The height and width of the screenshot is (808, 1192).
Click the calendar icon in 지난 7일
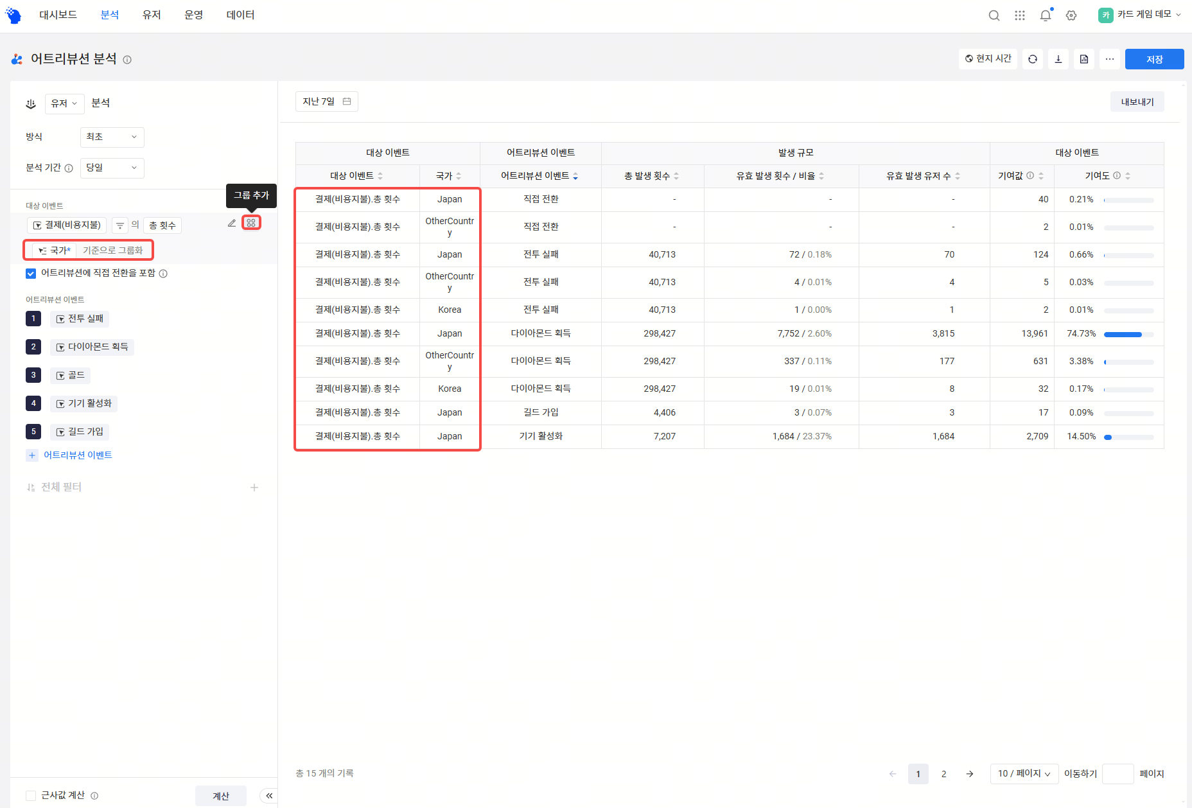(x=347, y=101)
